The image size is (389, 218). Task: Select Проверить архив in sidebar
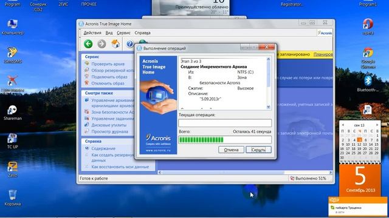pos(108,64)
